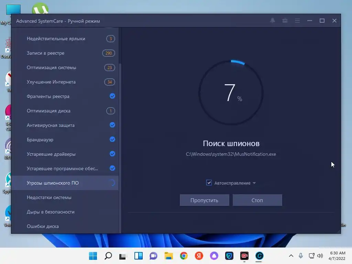Open taskbar search magnifier
The width and height of the screenshot is (352, 264).
tap(108, 256)
